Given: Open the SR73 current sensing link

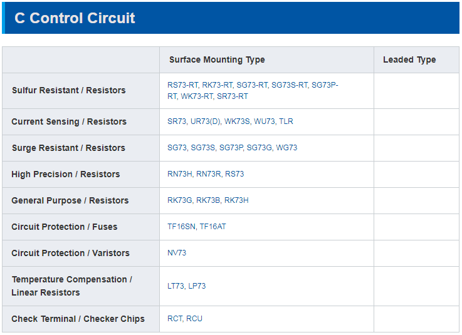Looking at the screenshot, I should click(177, 121).
